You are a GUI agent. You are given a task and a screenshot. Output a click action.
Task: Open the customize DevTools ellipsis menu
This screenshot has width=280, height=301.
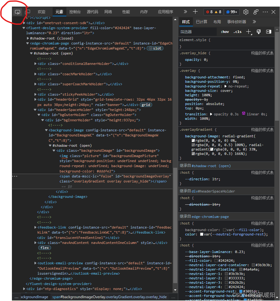(265, 12)
